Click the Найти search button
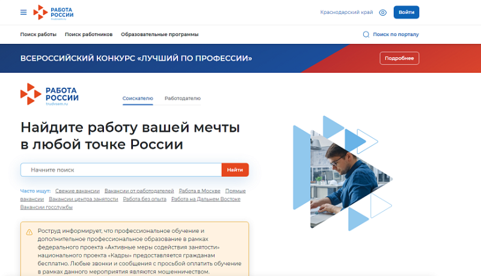 [x=235, y=170]
